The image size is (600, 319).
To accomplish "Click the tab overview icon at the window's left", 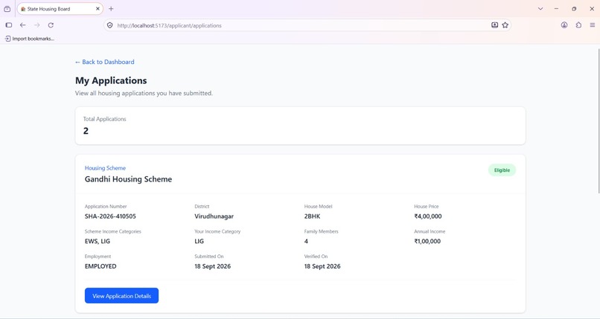I will [7, 9].
